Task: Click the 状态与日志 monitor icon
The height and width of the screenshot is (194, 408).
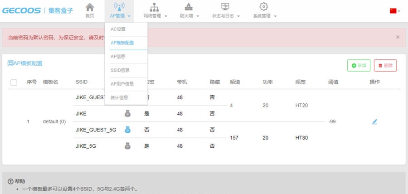Action: (225, 7)
